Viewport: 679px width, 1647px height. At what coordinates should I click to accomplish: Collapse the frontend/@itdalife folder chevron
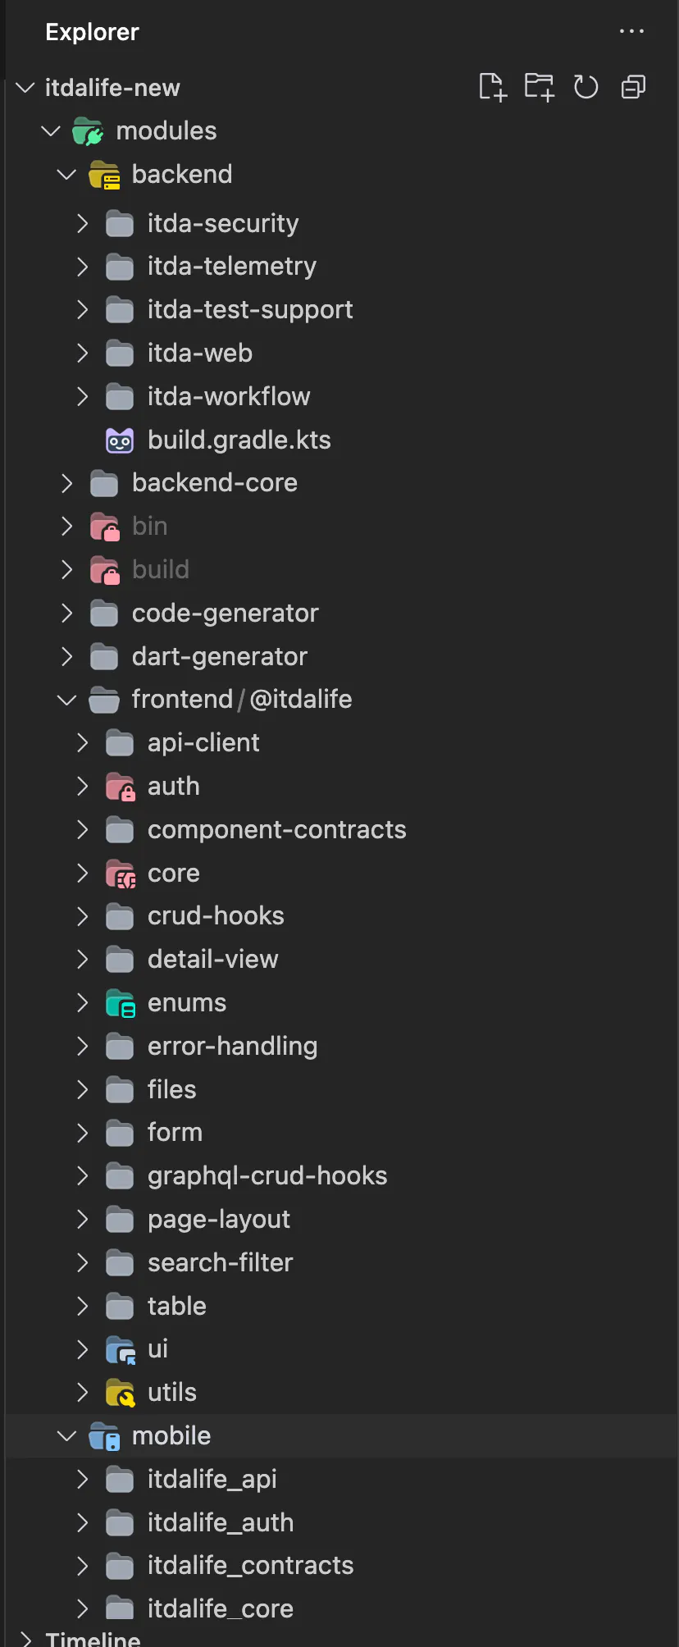point(66,700)
